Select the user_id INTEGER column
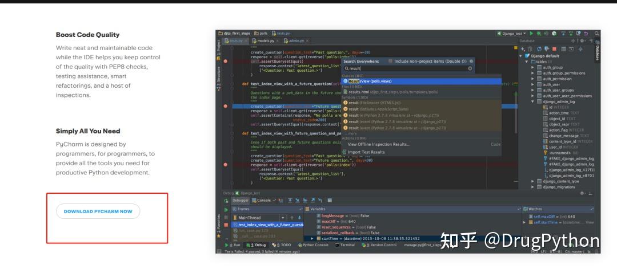This screenshot has height=269, width=617. (561, 147)
